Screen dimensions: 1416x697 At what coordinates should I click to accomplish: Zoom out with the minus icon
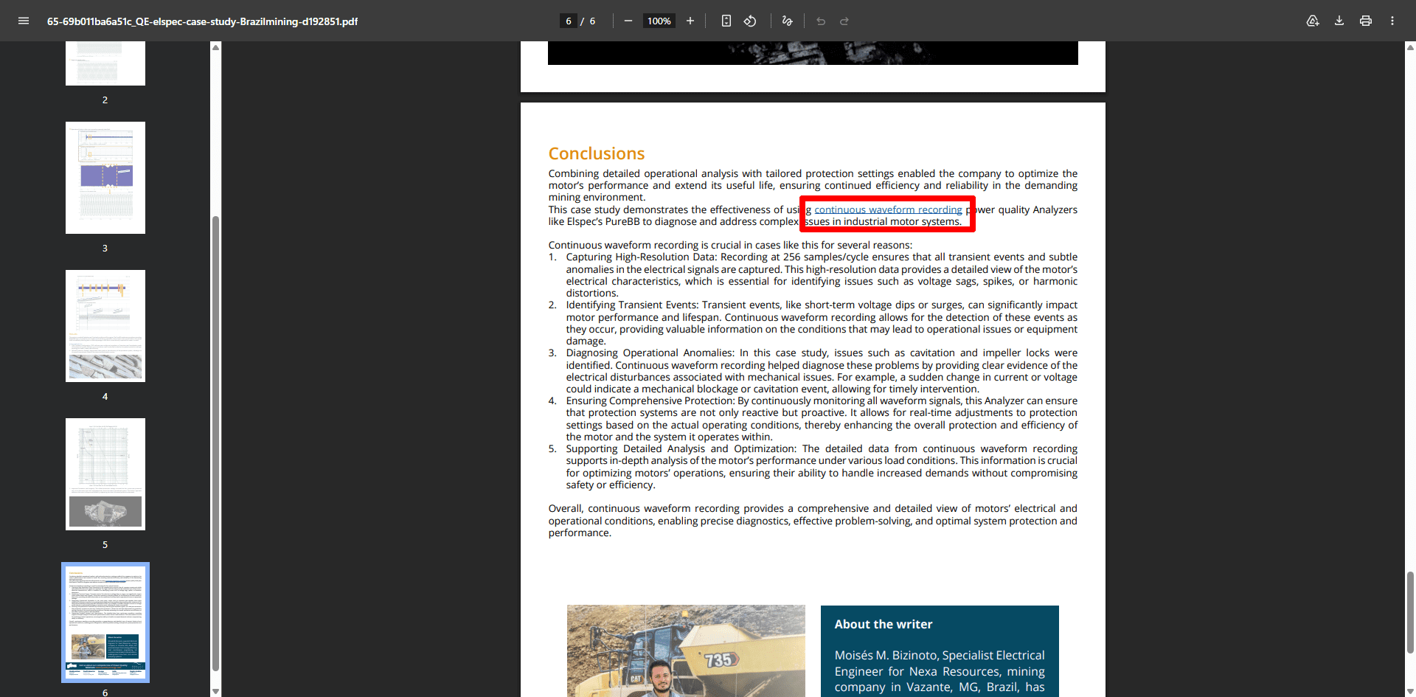tap(628, 21)
